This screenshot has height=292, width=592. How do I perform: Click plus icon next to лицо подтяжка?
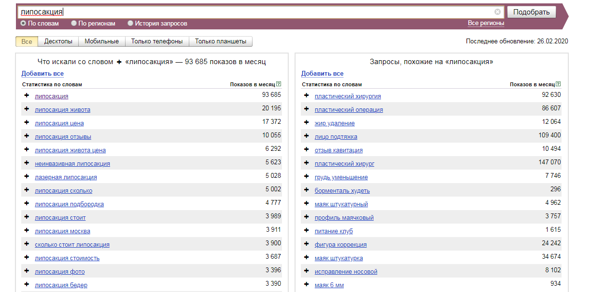[x=306, y=136]
